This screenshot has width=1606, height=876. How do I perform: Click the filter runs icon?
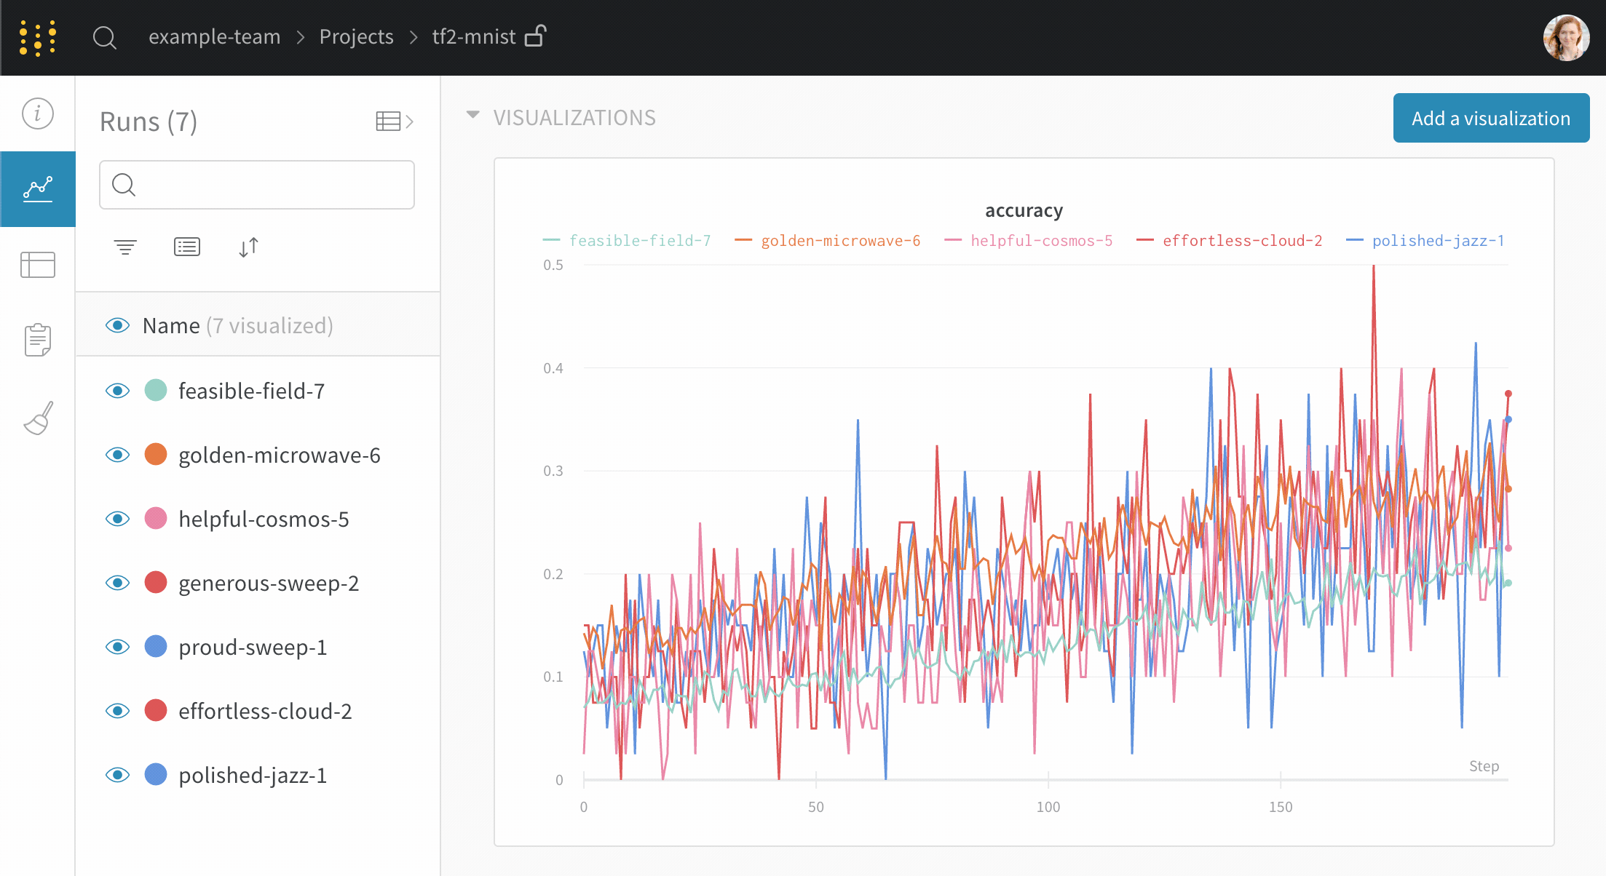click(125, 247)
